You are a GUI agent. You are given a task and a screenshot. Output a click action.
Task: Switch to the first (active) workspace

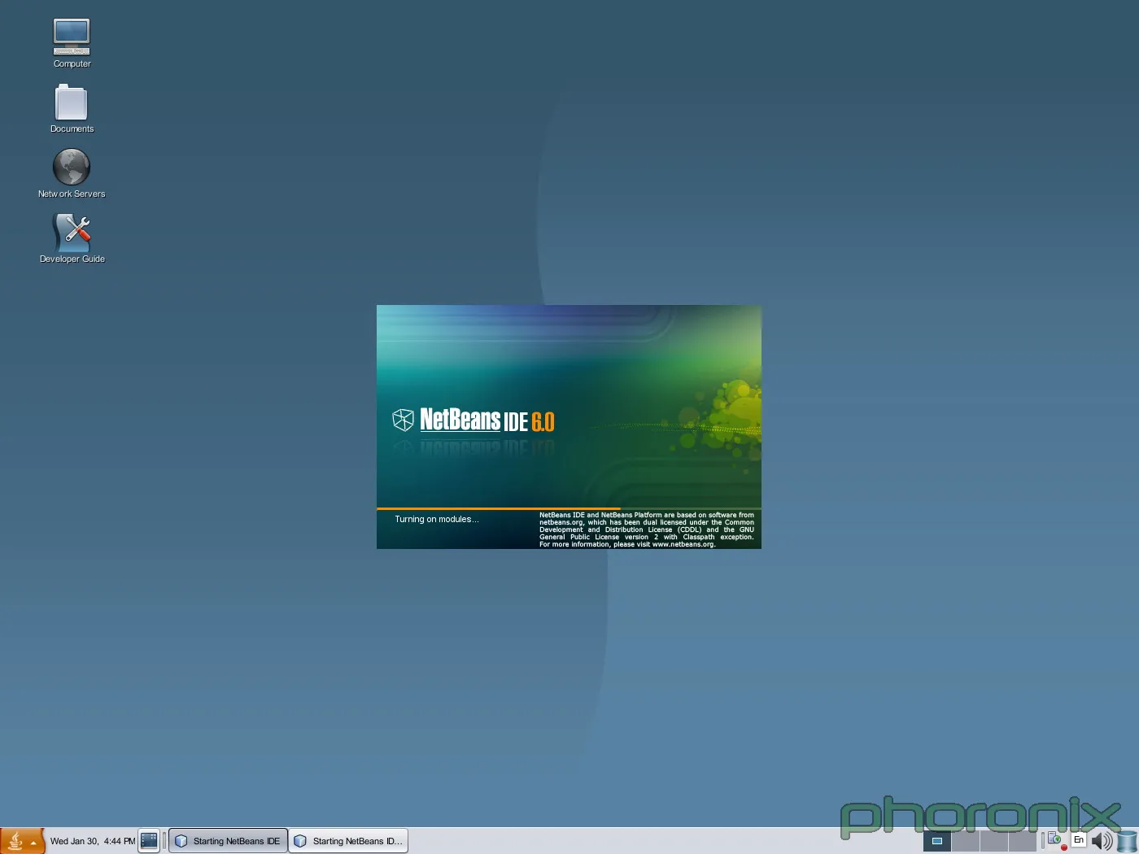(937, 841)
